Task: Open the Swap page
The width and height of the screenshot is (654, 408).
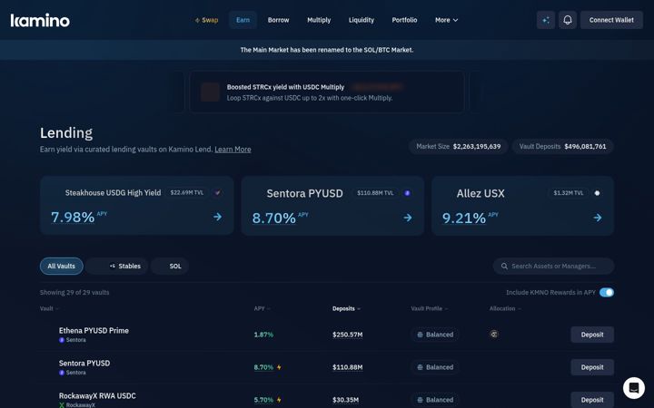Action: [x=206, y=20]
